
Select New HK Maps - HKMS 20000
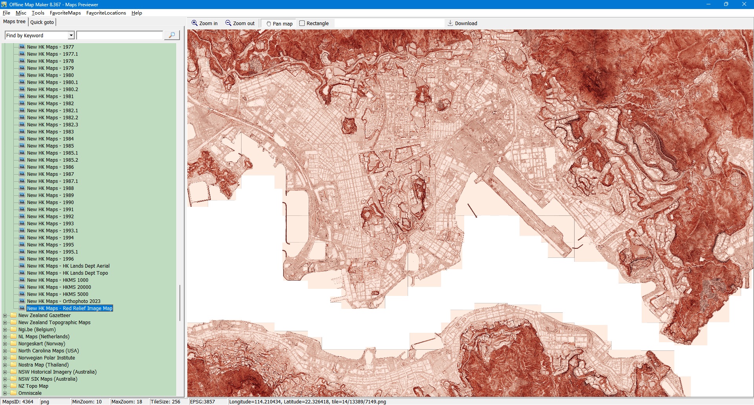coord(59,287)
